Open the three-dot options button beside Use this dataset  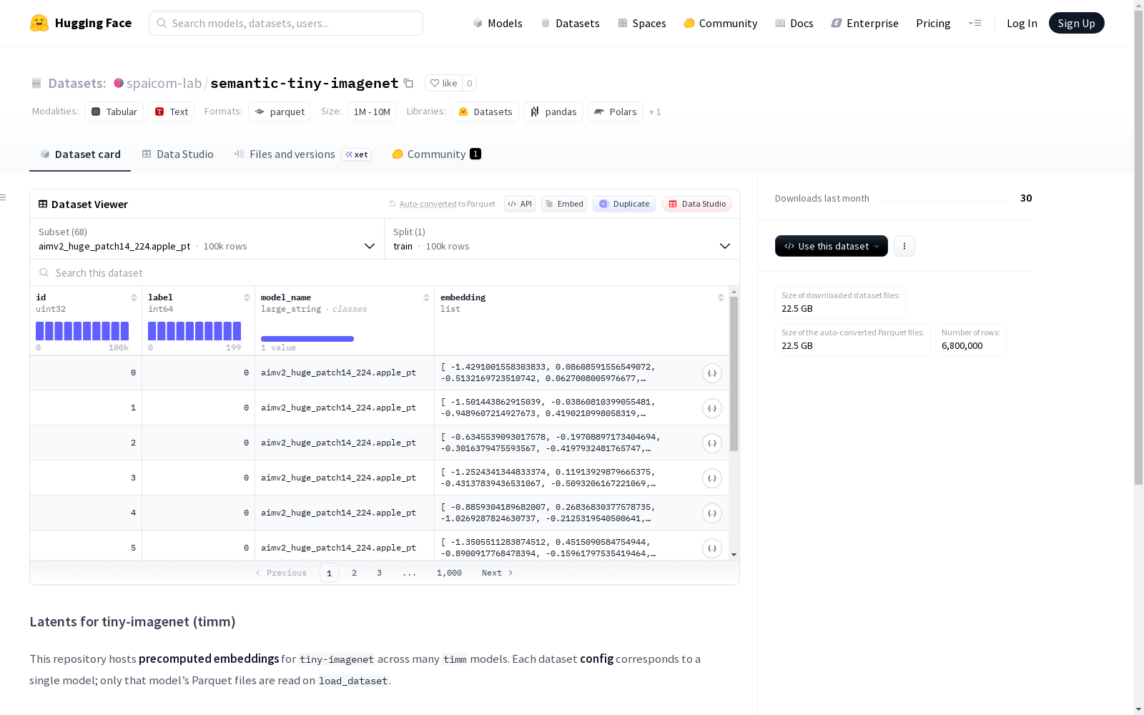point(904,246)
